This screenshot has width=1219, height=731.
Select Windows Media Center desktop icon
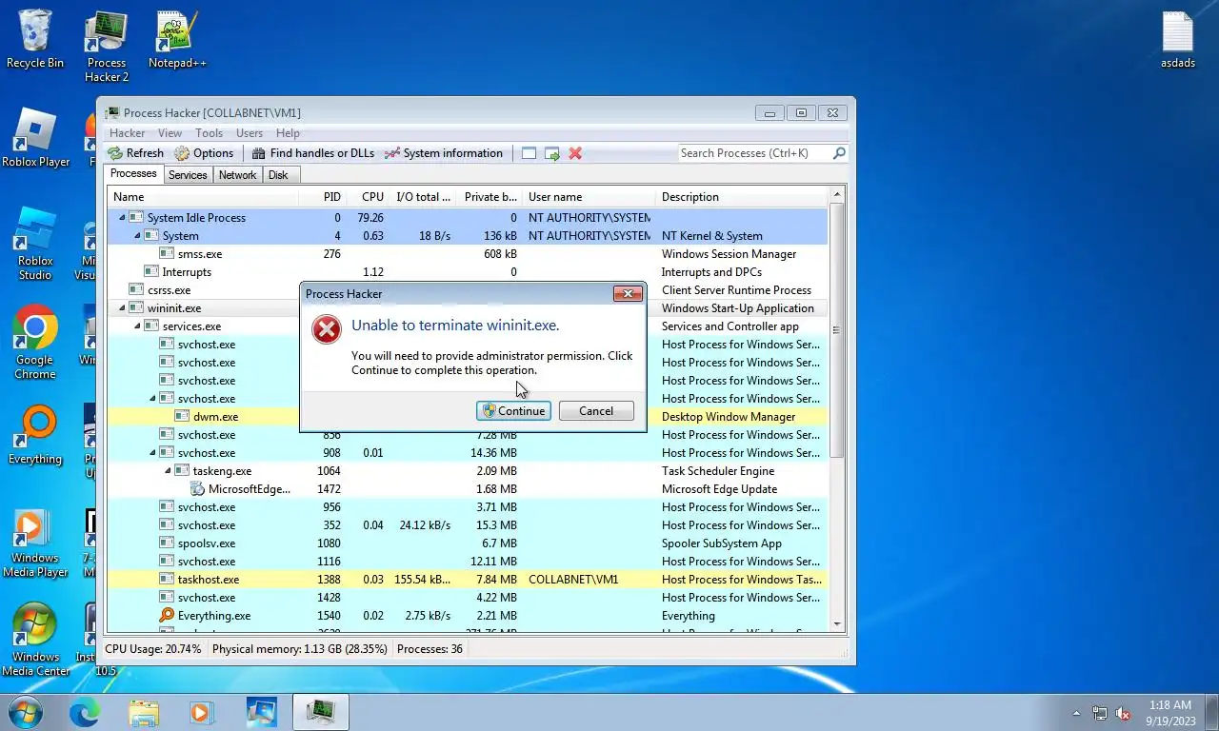35,641
